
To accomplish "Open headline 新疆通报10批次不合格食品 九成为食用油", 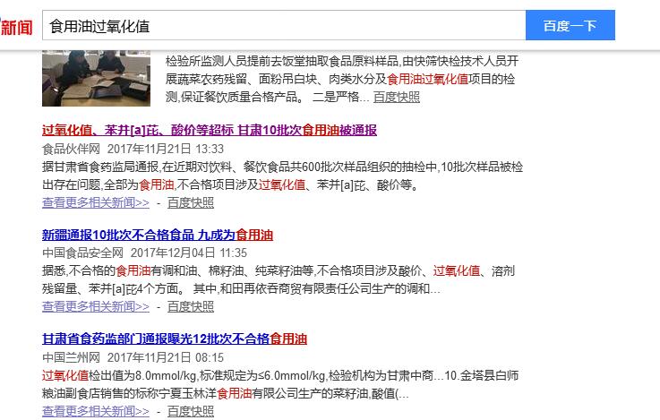I will coord(158,235).
